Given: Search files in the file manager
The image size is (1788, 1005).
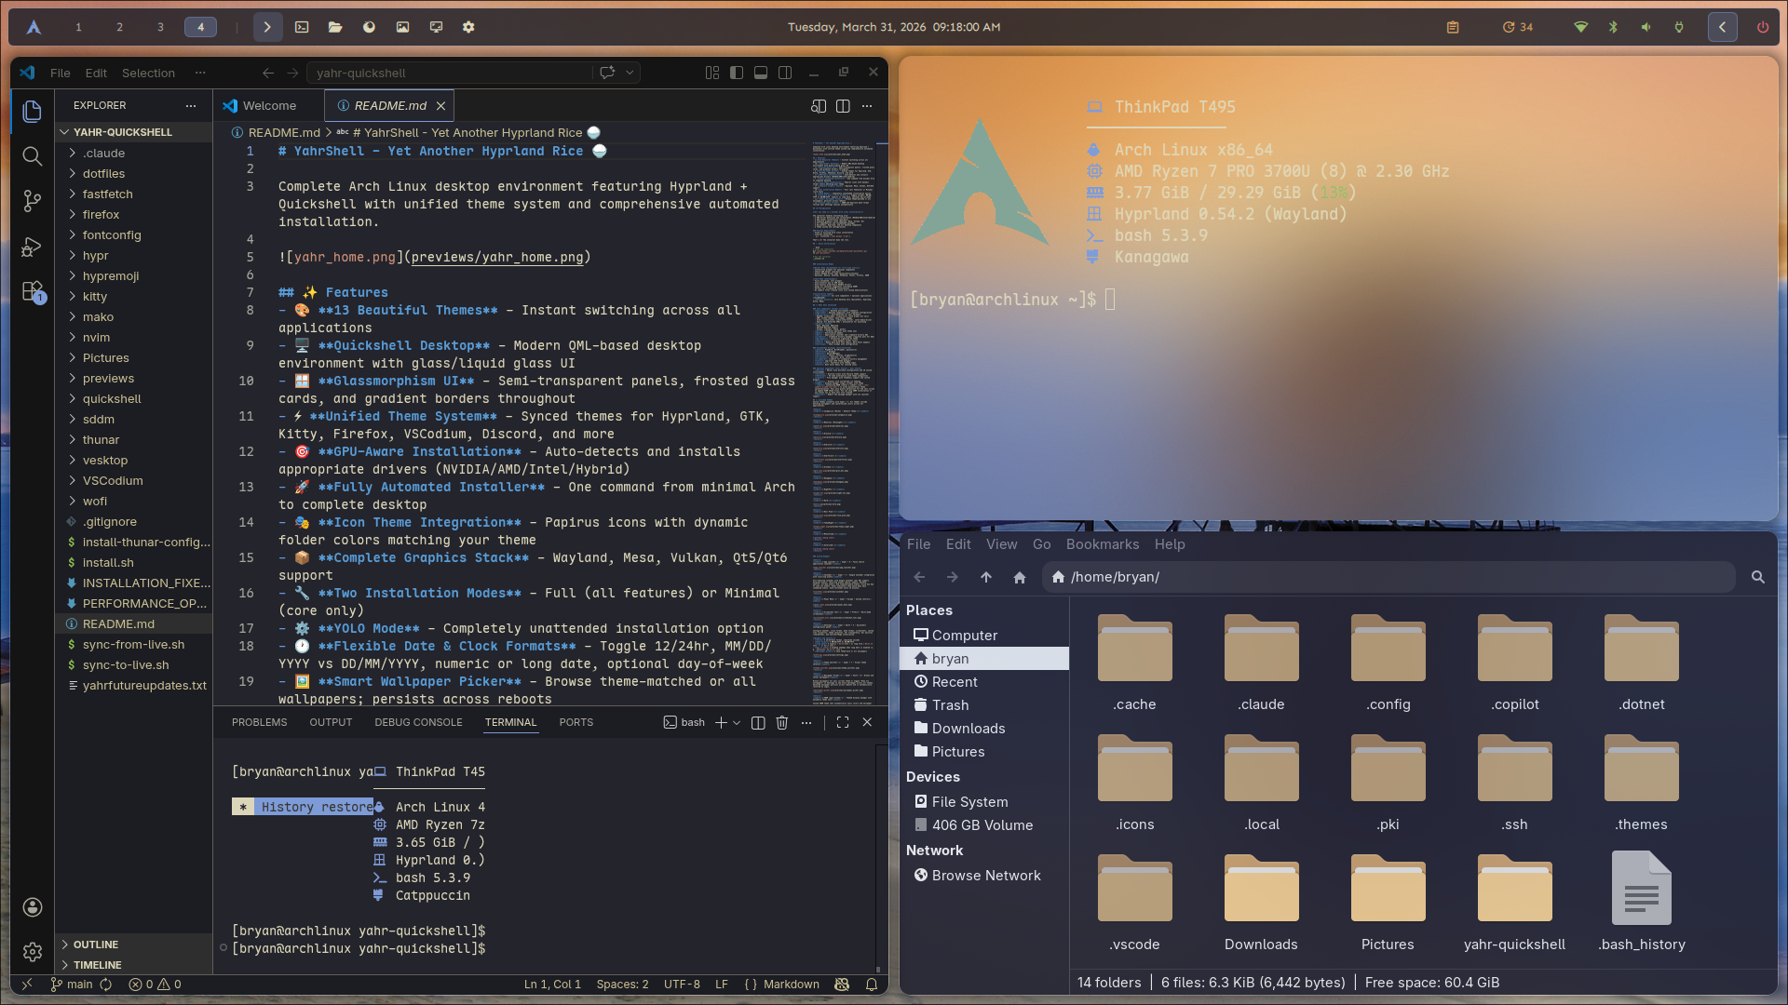Looking at the screenshot, I should coord(1758,578).
